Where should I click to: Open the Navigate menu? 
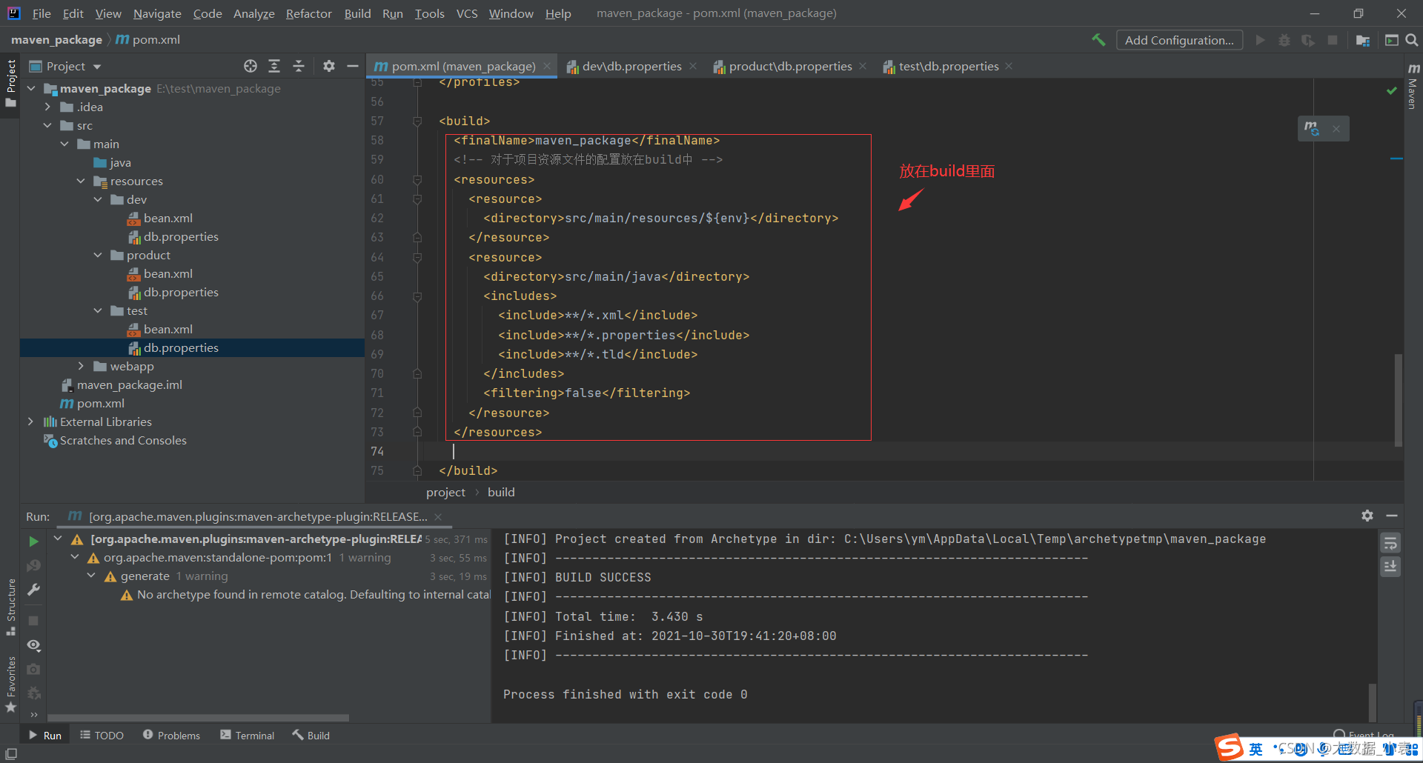coord(157,13)
